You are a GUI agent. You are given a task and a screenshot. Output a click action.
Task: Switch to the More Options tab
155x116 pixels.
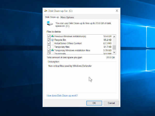point(67,17)
